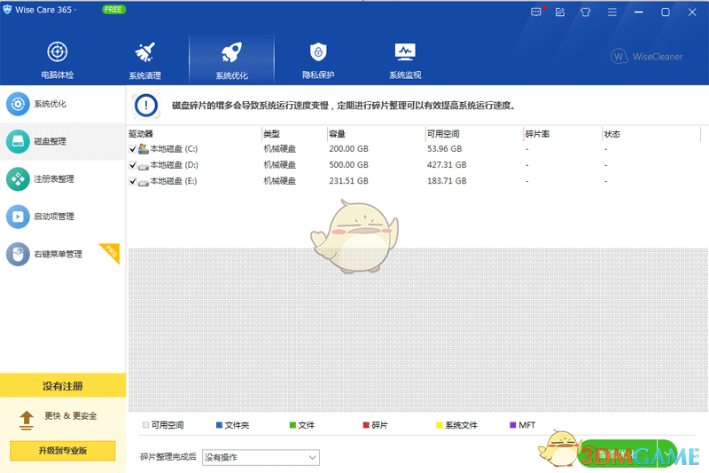
Task: Click the upgrade arrow icon
Action: tap(27, 420)
